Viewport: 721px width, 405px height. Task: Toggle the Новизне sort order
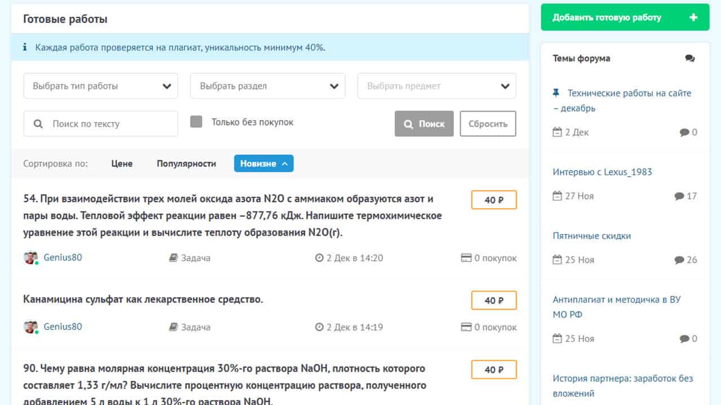coord(264,164)
